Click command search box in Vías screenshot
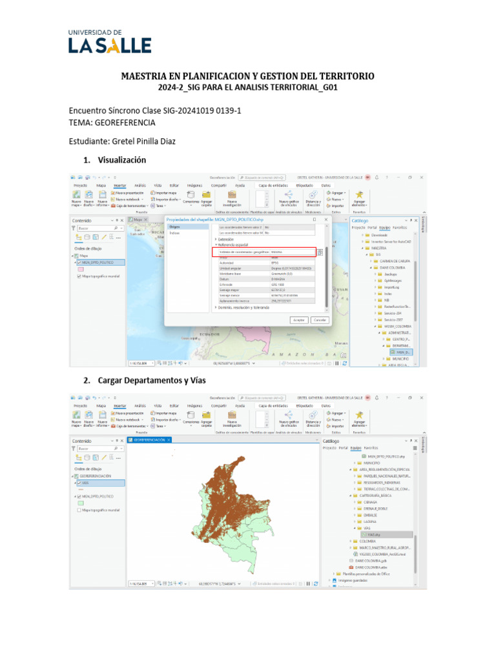Image resolution: width=496 pixels, height=661 pixels. click(262, 398)
